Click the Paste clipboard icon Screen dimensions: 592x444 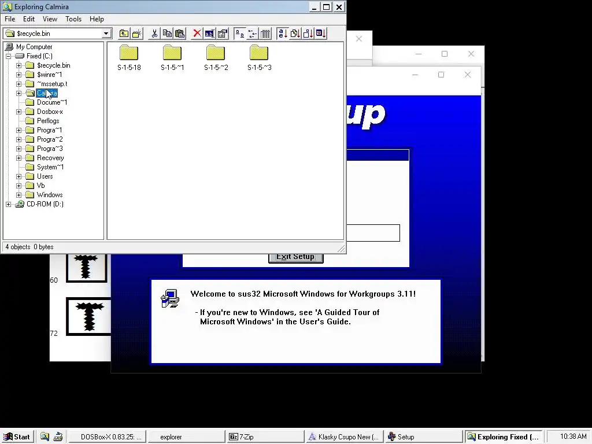(180, 34)
